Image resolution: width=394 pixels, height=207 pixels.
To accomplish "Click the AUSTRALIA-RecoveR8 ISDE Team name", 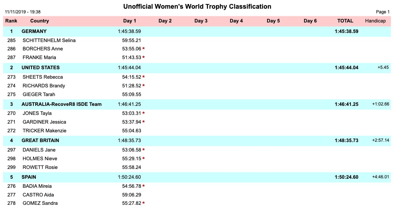I will point(62,104).
